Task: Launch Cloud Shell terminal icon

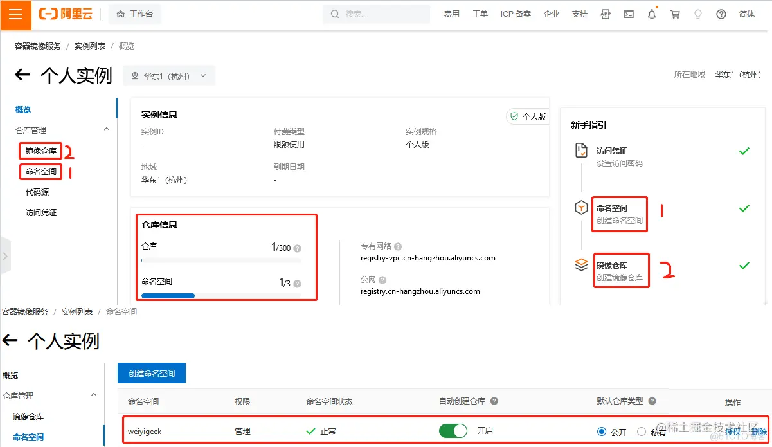Action: pos(628,14)
